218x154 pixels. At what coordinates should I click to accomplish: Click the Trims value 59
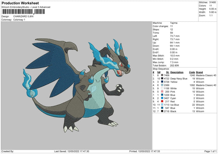click(171, 33)
